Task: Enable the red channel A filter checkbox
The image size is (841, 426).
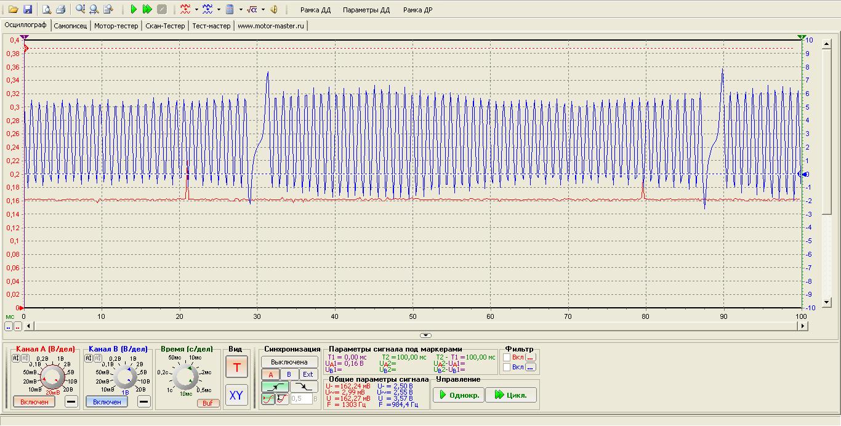Action: (x=507, y=356)
